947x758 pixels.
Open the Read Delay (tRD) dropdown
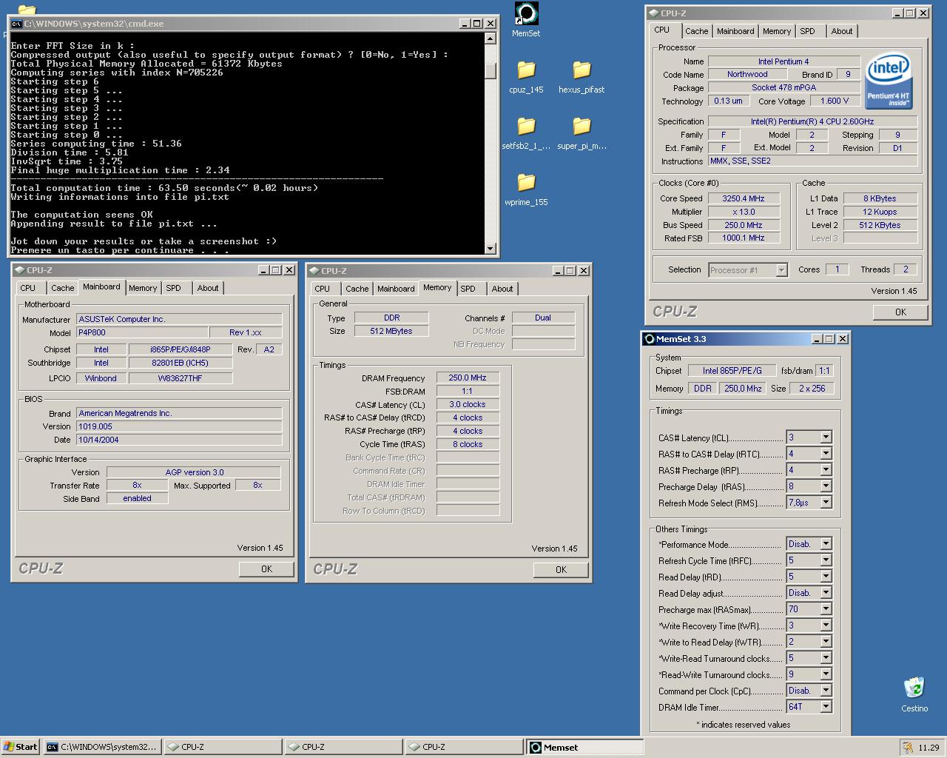tap(826, 577)
